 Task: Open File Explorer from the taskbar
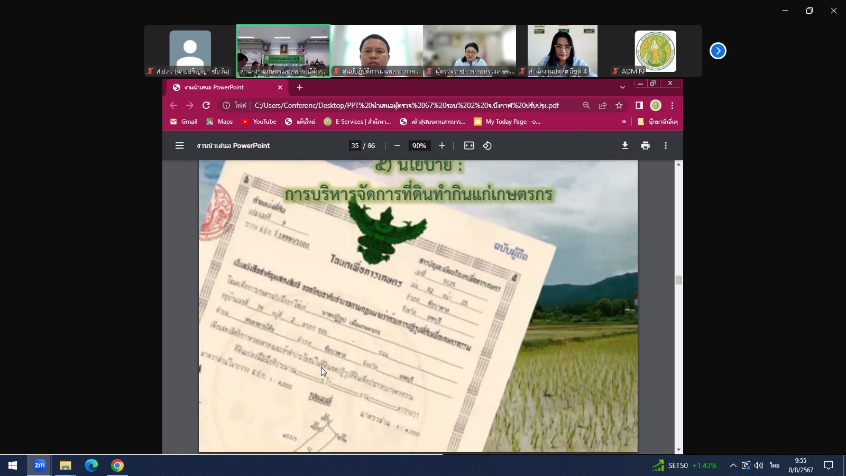[x=66, y=465]
